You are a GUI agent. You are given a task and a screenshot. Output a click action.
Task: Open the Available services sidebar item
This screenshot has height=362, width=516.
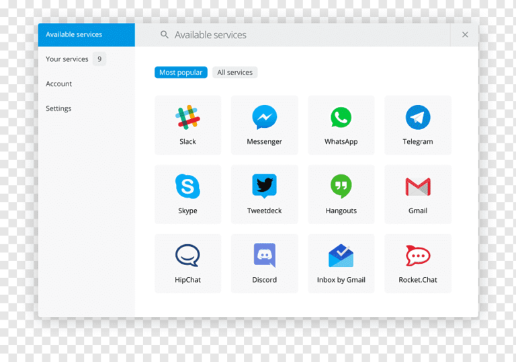tap(86, 34)
